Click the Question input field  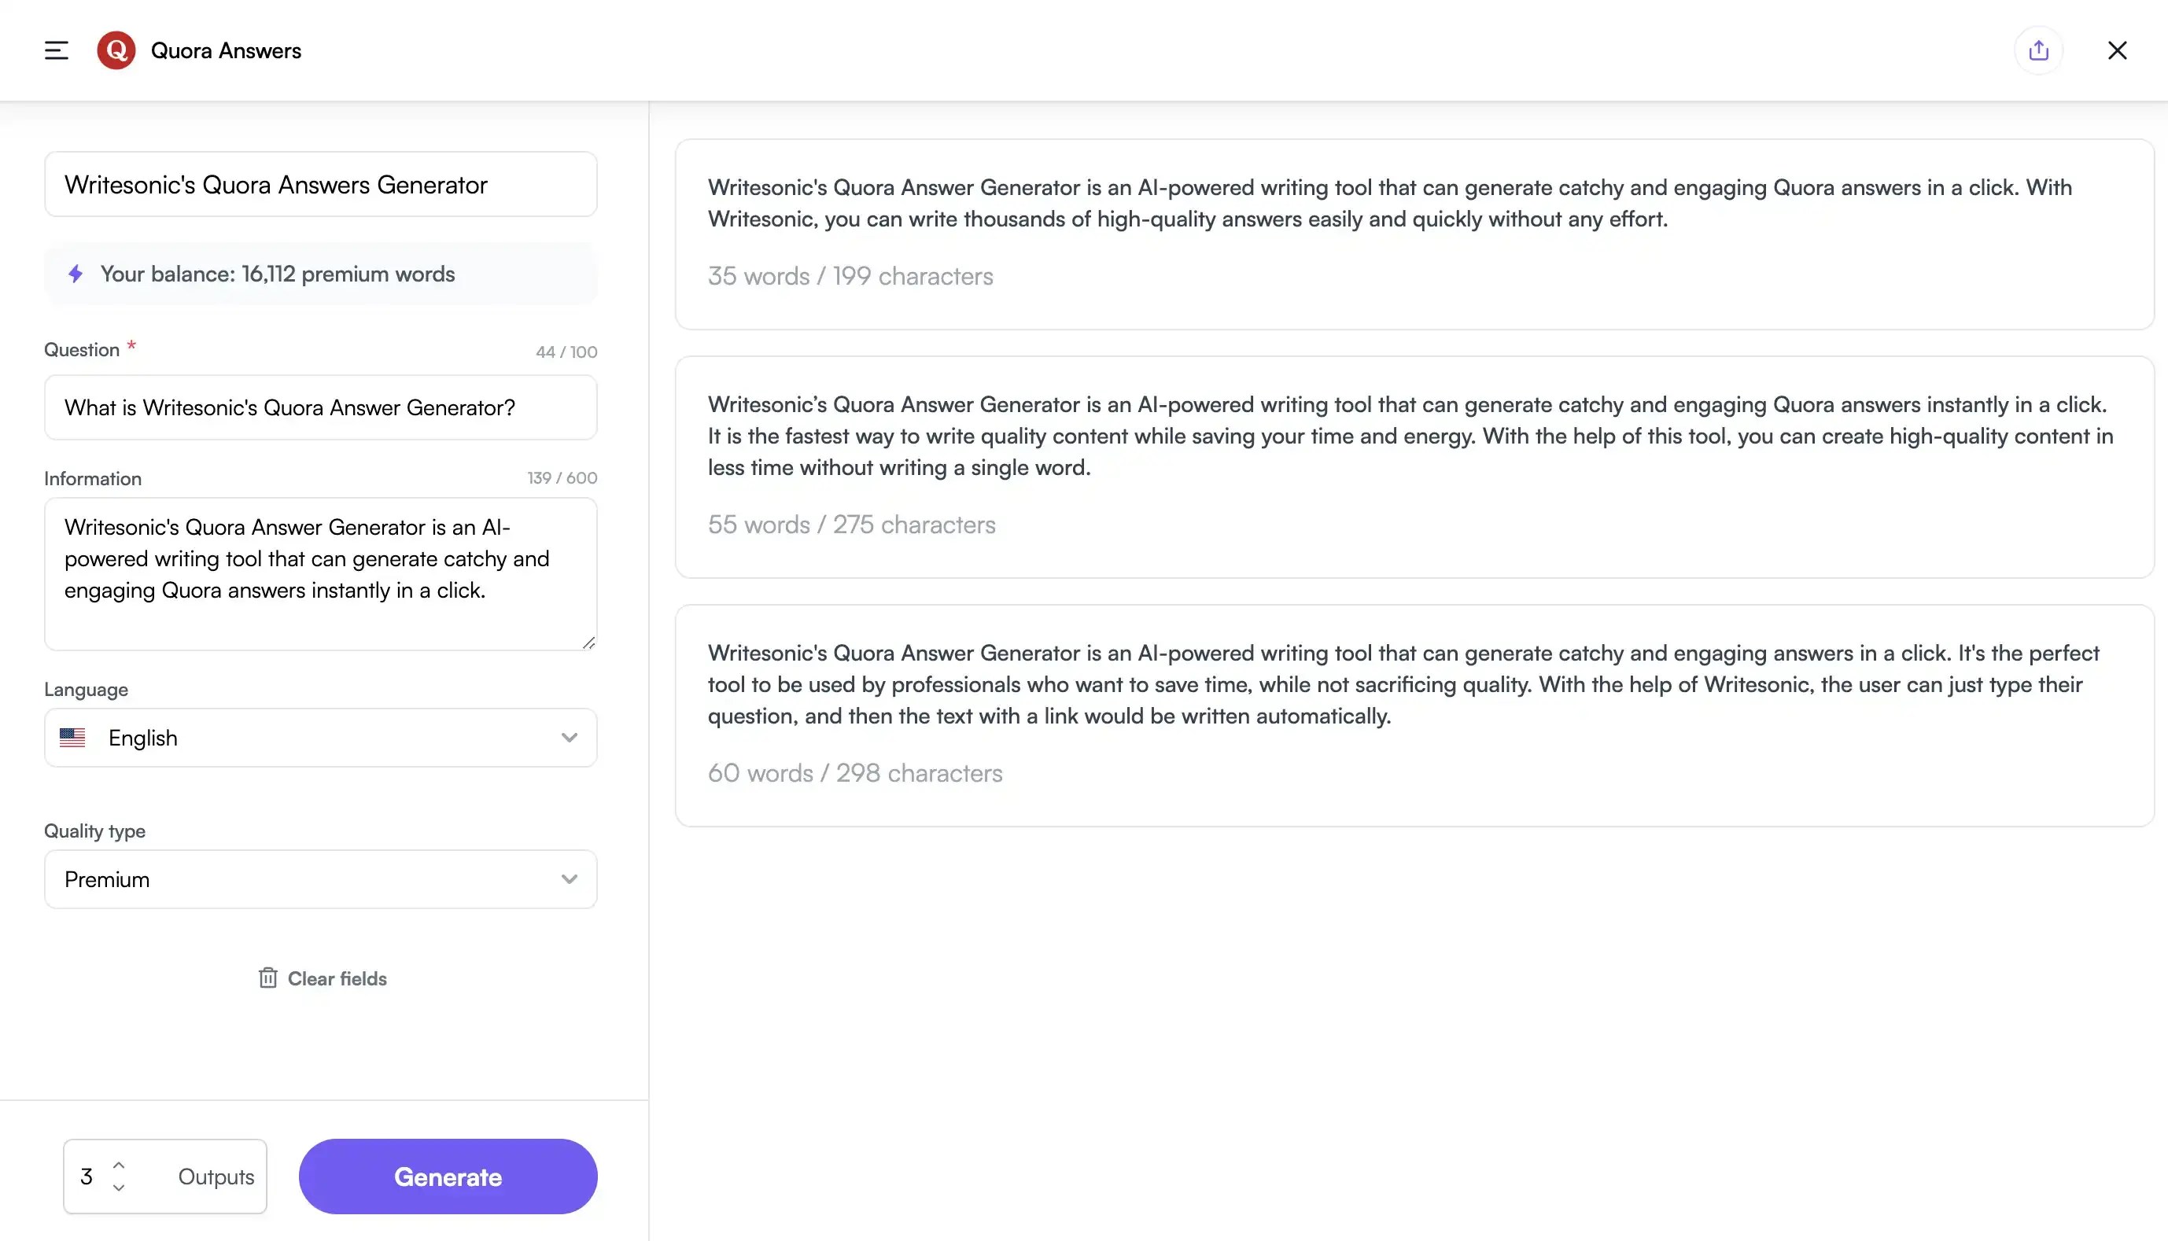pos(320,407)
